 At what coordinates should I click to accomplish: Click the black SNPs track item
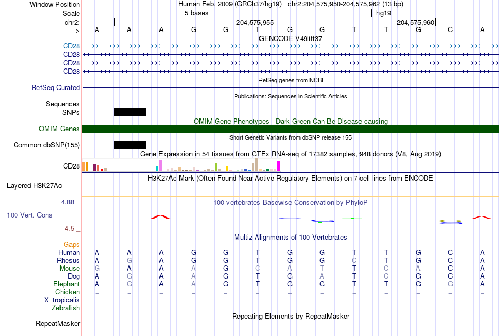pos(130,112)
